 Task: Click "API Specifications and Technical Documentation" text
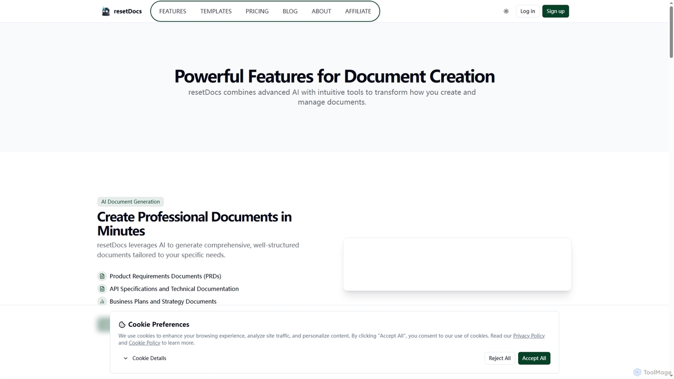coord(174,288)
